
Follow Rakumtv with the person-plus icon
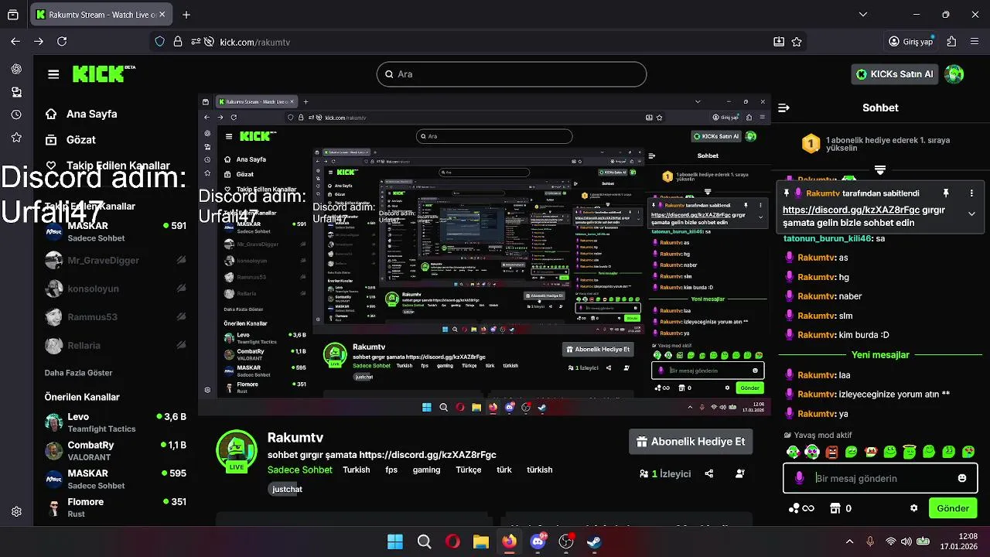click(740, 473)
